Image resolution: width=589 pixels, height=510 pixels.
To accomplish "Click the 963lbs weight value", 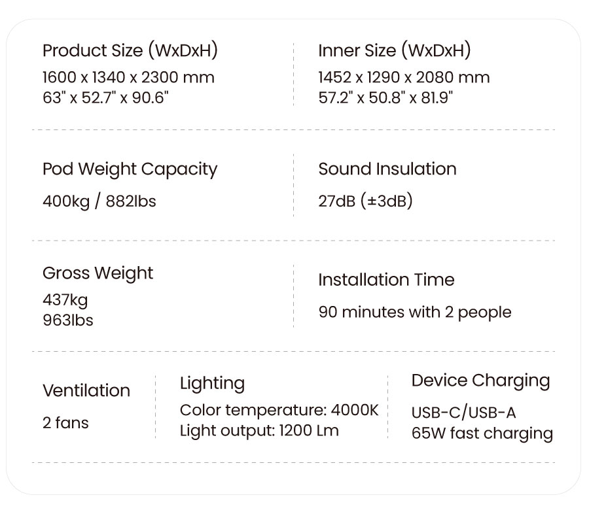I will [68, 320].
